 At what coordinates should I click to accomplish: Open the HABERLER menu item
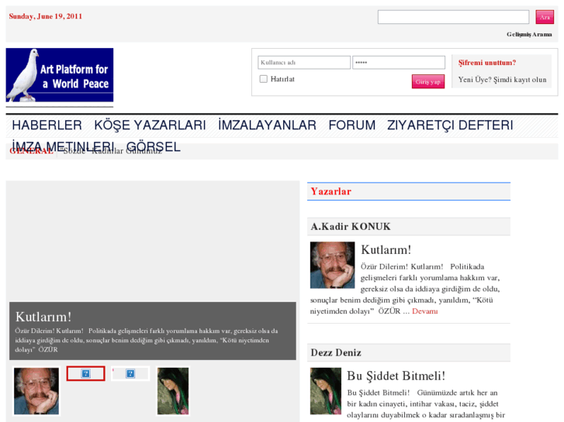(x=47, y=125)
